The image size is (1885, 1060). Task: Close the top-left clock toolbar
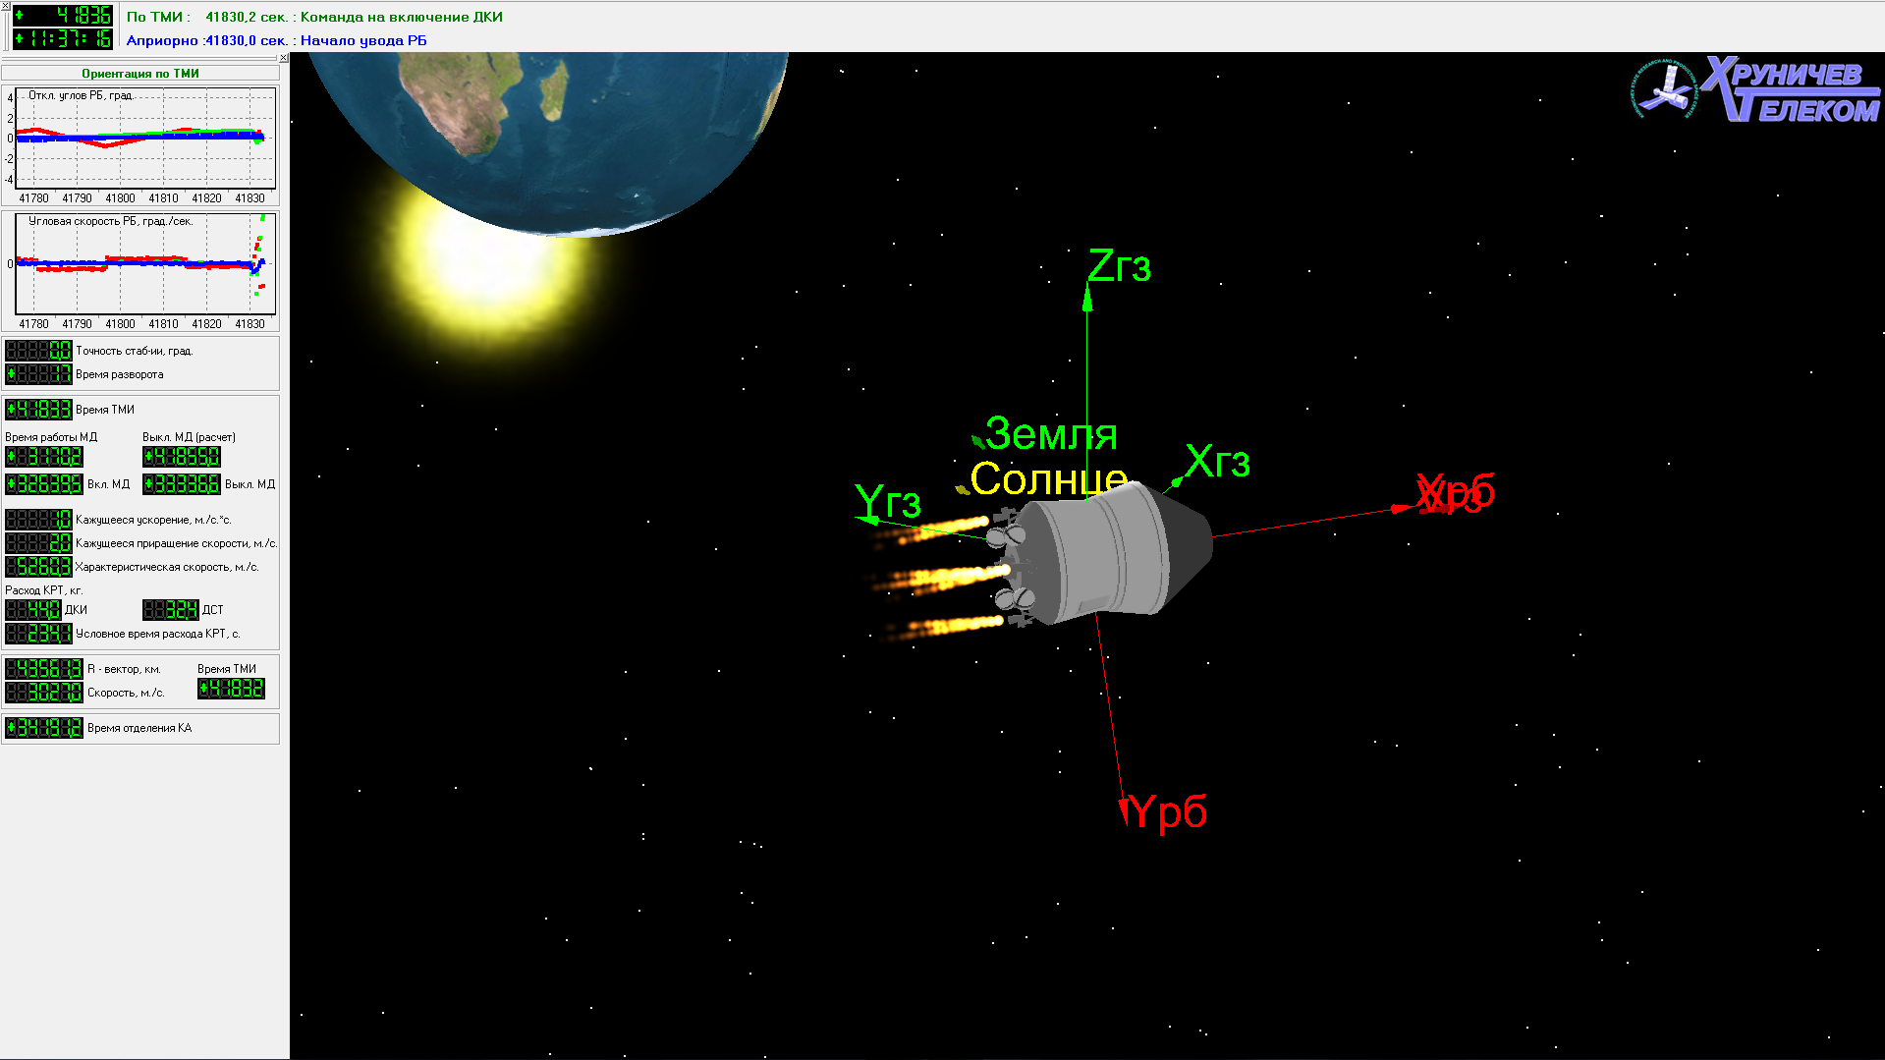click(x=5, y=6)
